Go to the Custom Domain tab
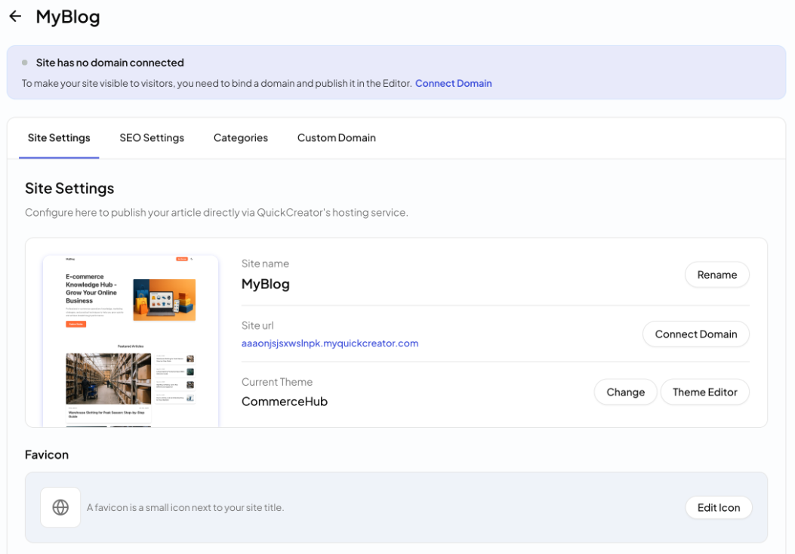 pyautogui.click(x=337, y=138)
